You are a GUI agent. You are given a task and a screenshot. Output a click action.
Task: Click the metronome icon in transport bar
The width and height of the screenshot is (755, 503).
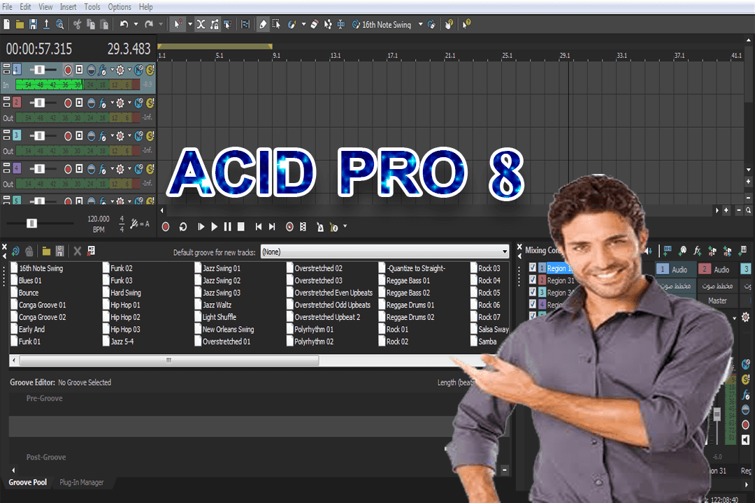coord(321,227)
